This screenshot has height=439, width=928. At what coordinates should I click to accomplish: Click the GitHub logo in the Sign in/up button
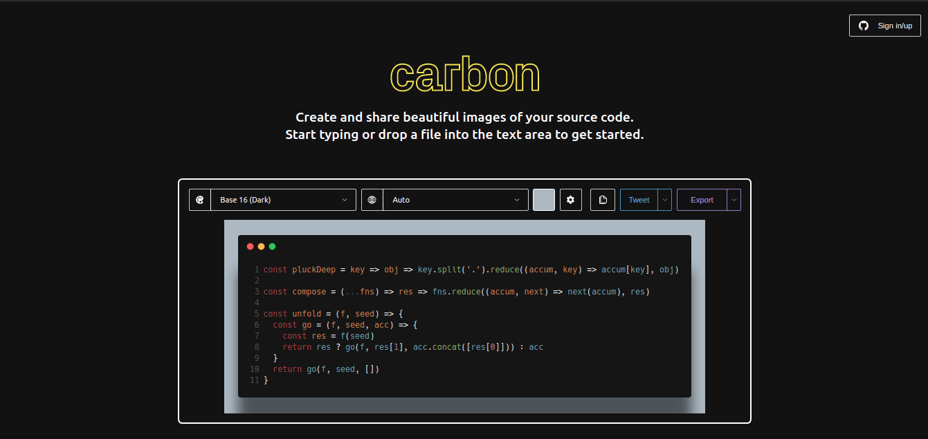[863, 26]
